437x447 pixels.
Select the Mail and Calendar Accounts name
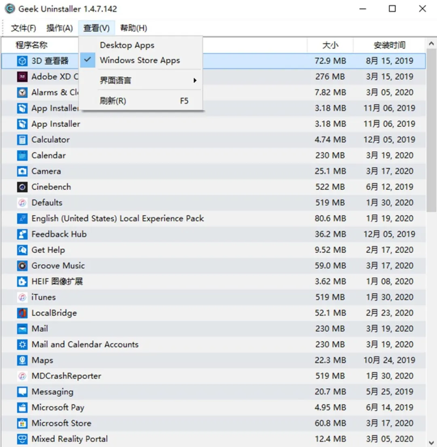[85, 345]
